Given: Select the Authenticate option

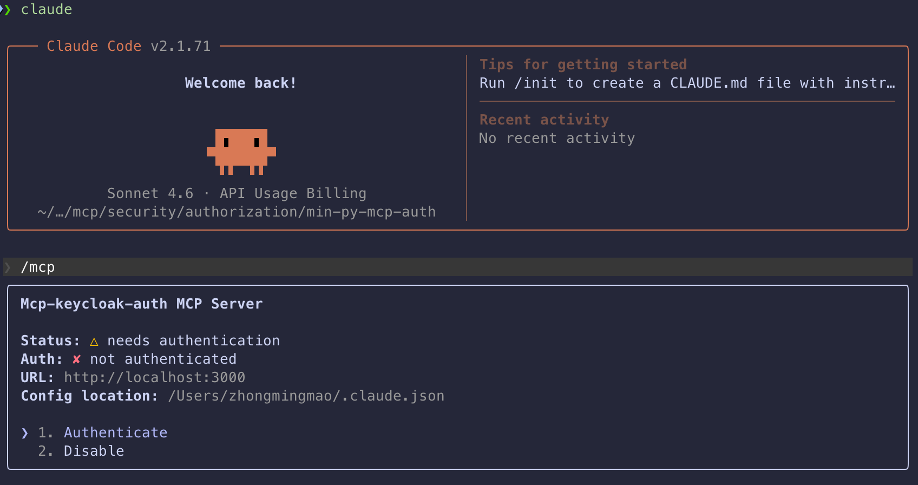Looking at the screenshot, I should point(115,433).
